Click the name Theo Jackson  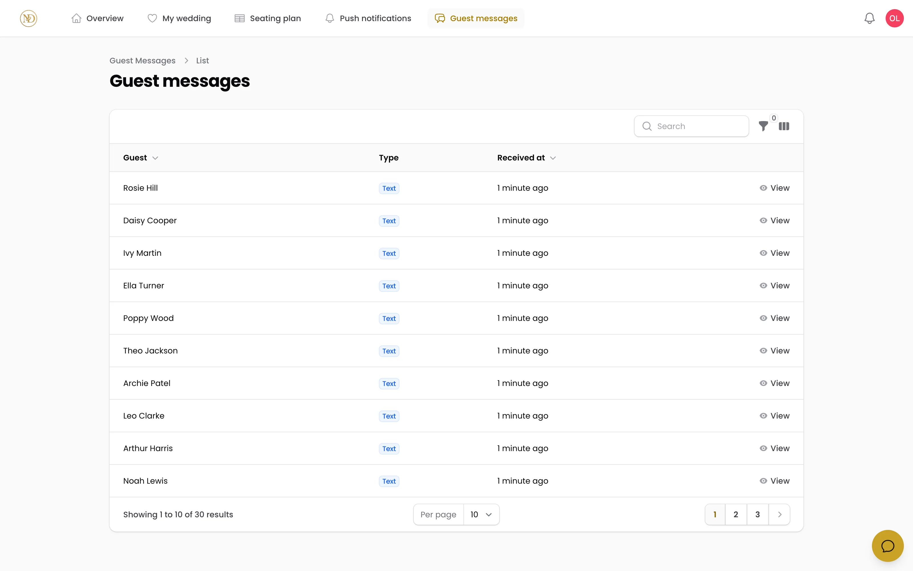coord(150,351)
